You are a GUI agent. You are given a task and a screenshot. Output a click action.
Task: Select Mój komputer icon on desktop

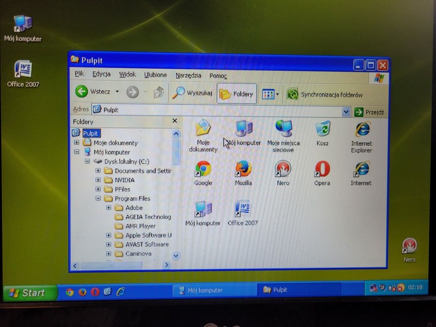pos(23,29)
